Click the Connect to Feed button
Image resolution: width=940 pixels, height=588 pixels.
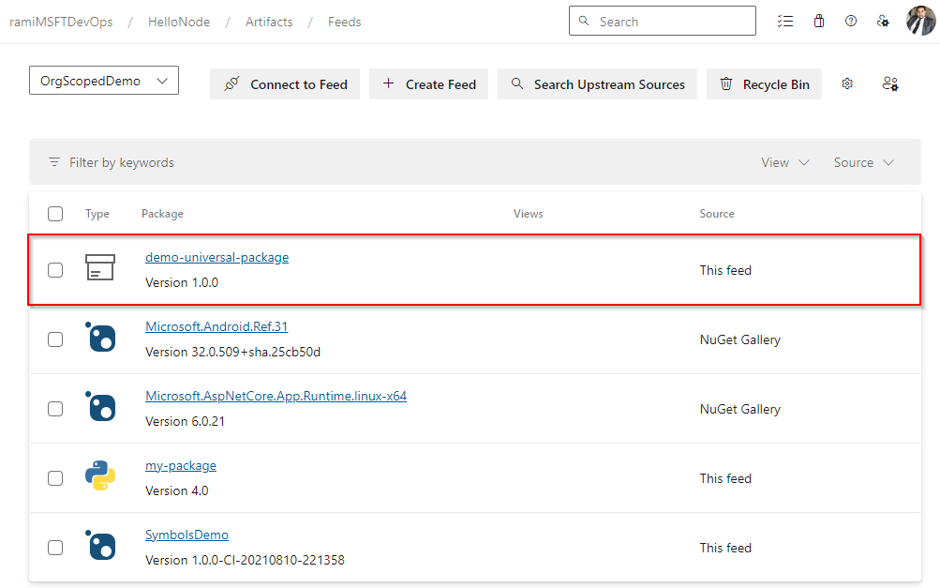coord(285,84)
